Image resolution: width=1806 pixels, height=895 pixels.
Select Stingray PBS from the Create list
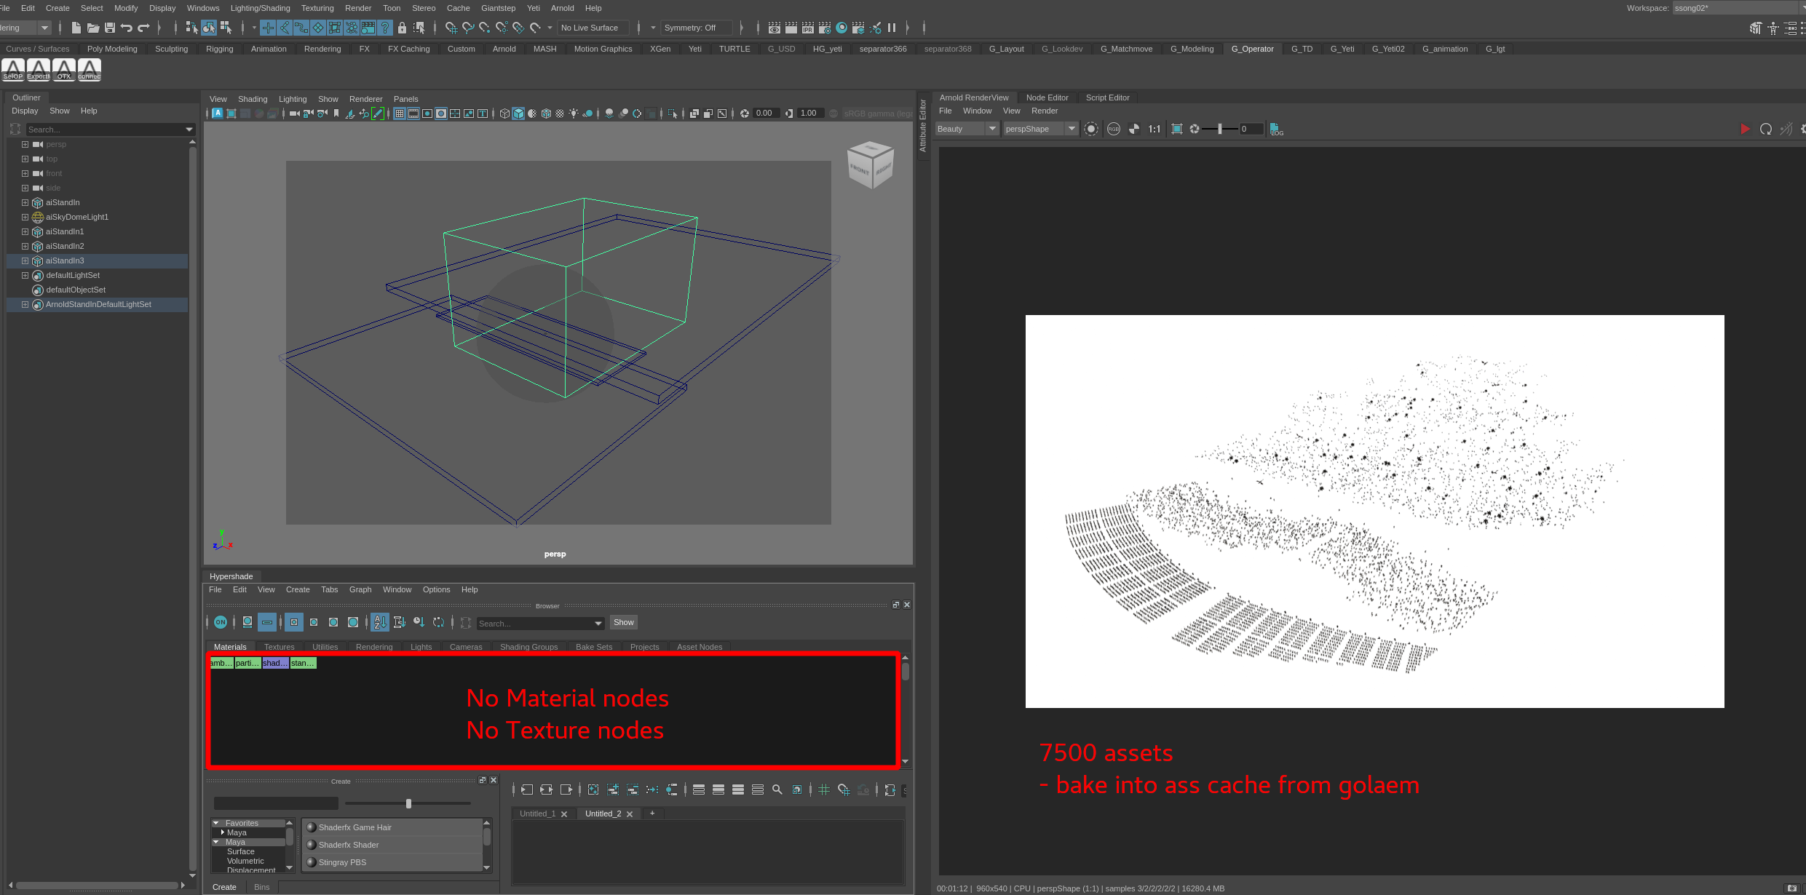point(342,862)
